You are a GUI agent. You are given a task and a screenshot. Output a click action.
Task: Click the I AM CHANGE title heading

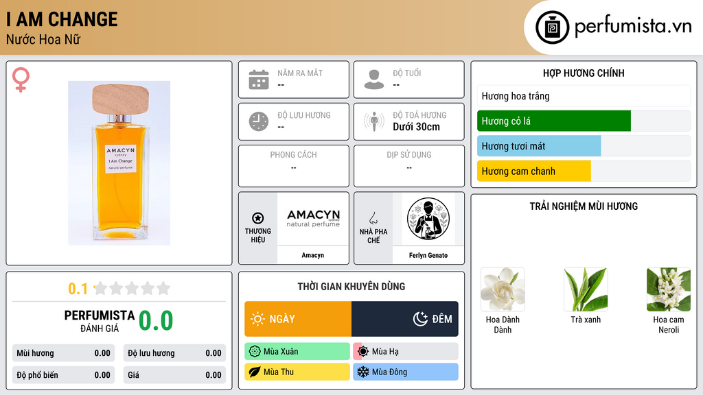[62, 19]
